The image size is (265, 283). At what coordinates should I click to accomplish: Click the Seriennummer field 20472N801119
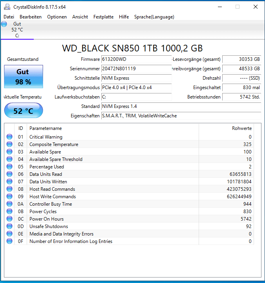pos(136,69)
